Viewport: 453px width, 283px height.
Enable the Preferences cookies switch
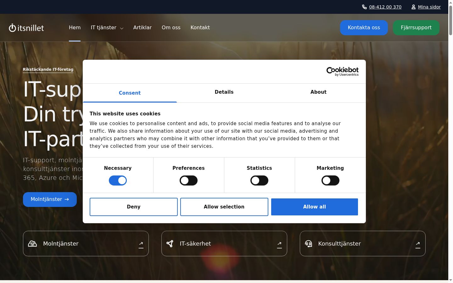(x=188, y=180)
